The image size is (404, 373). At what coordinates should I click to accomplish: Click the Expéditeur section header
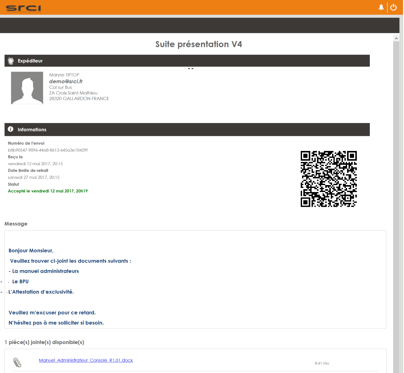pyautogui.click(x=187, y=61)
